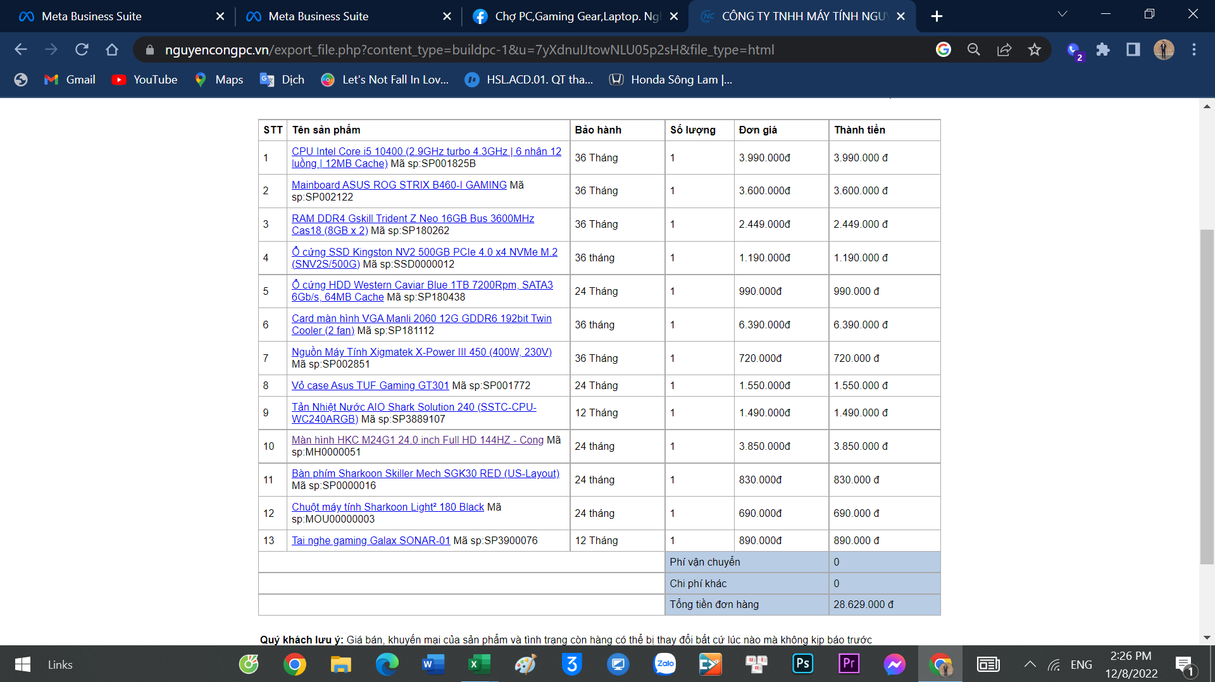
Task: Open the Xigmatek X-Power III 450 link
Action: 421,352
